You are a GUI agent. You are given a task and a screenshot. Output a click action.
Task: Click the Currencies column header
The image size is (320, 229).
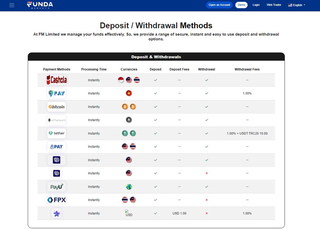tap(129, 69)
